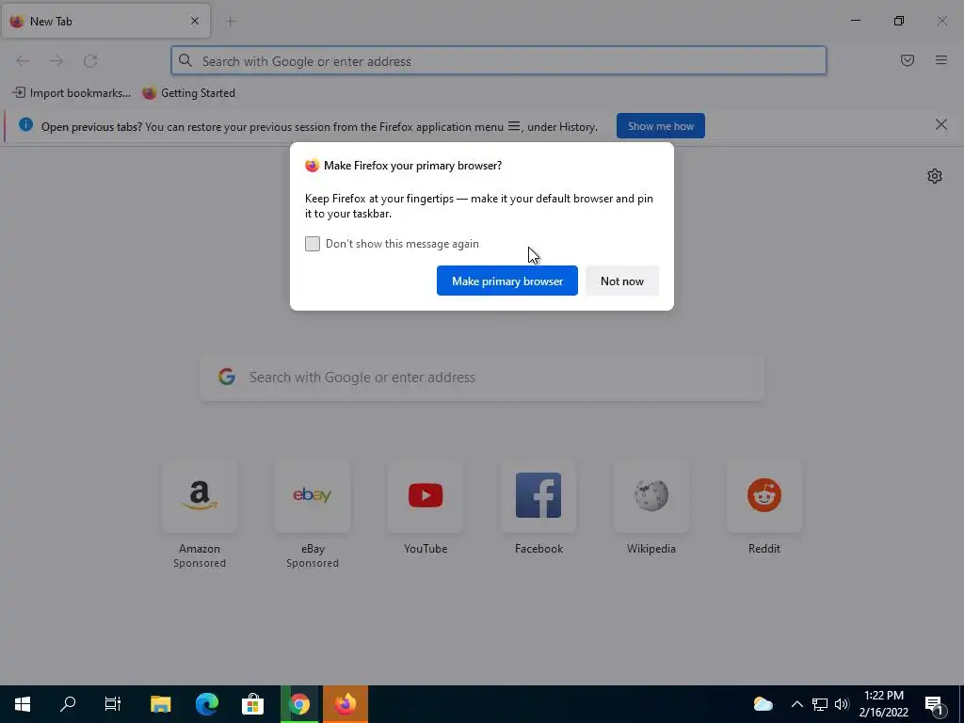The image size is (964, 723).
Task: Focus the address bar at top
Action: pos(499,61)
